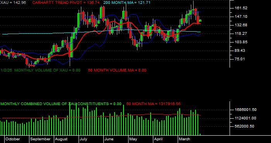Select the 75.01 price axis label
The image size is (271, 143).
click(240, 59)
